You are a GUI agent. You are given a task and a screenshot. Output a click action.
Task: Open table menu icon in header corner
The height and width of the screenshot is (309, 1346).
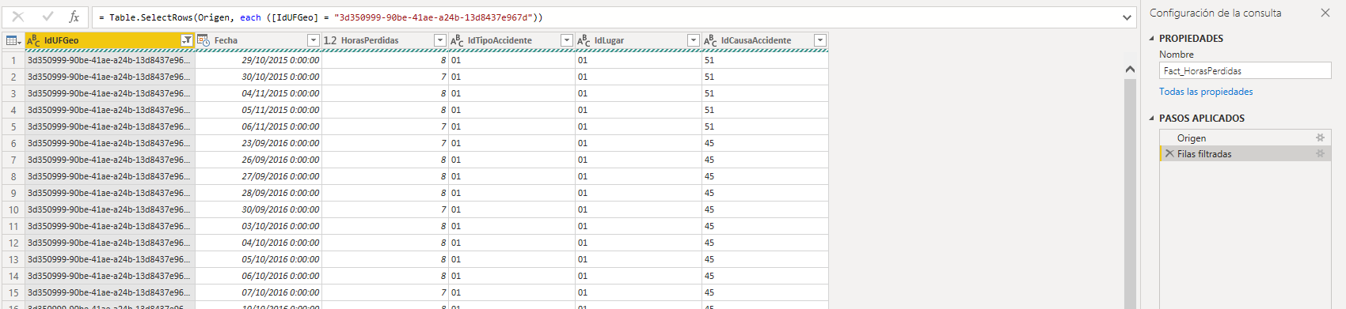coord(13,40)
